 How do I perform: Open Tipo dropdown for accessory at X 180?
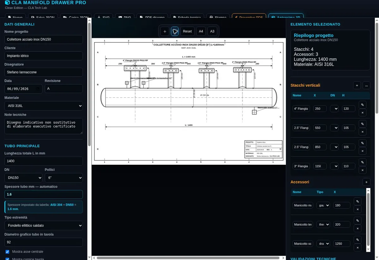click(323, 205)
